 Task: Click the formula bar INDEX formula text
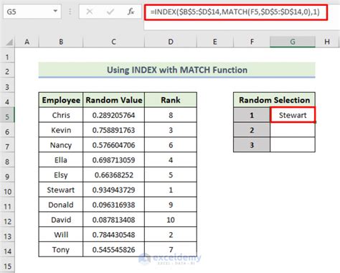(x=235, y=11)
